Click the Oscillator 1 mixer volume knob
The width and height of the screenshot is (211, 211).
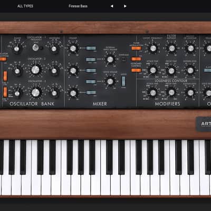pyautogui.click(x=73, y=49)
